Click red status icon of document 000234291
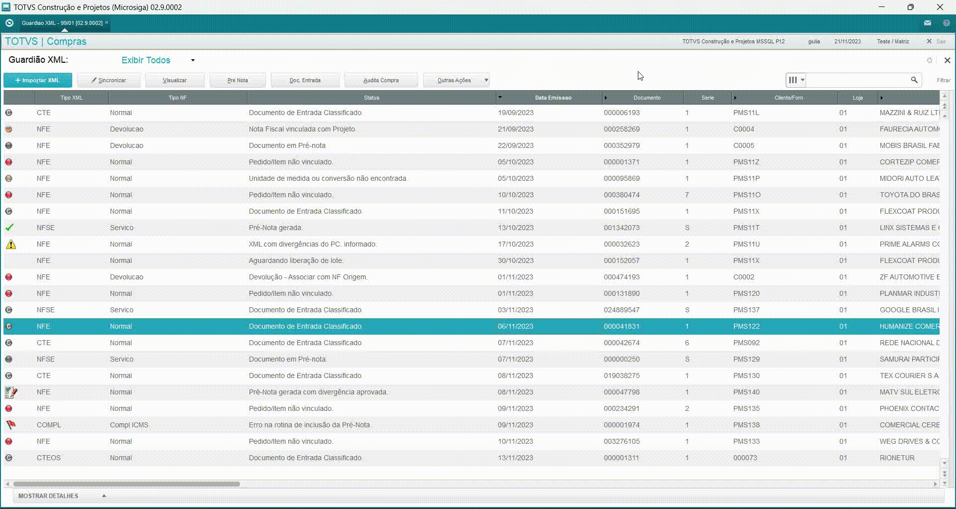The height and width of the screenshot is (509, 956). [9, 408]
